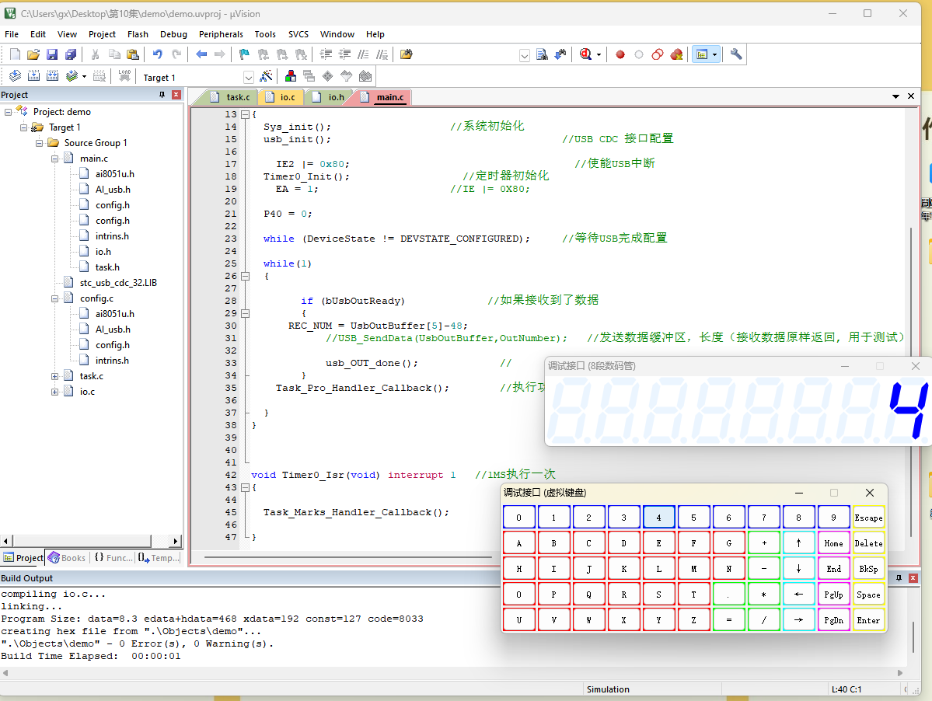Screen dimensions: 932x701
Task: Open the Peripherals menu
Action: (221, 34)
